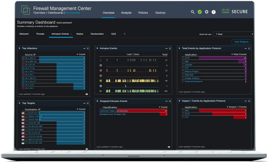
Task: Close the Dropped Intrusion Events widget
Action: 170,101
